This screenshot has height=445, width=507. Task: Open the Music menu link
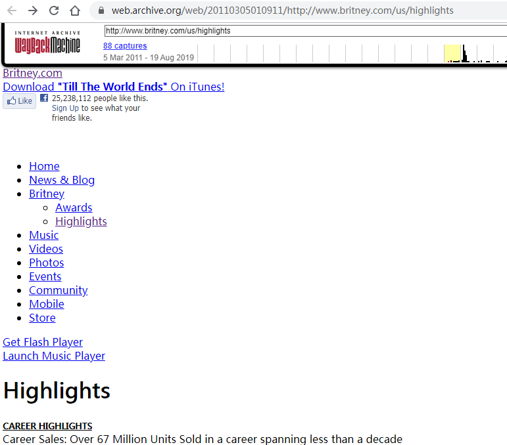(x=43, y=235)
